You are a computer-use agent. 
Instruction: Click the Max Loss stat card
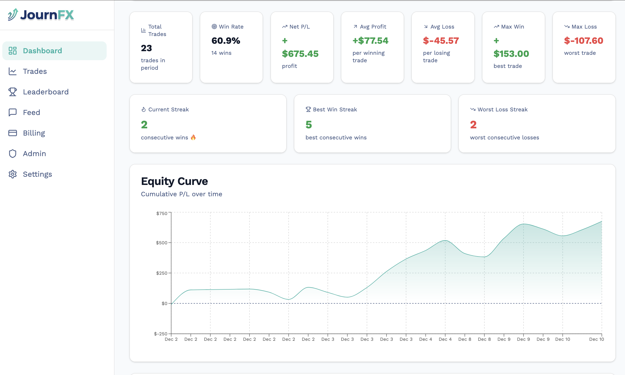584,47
